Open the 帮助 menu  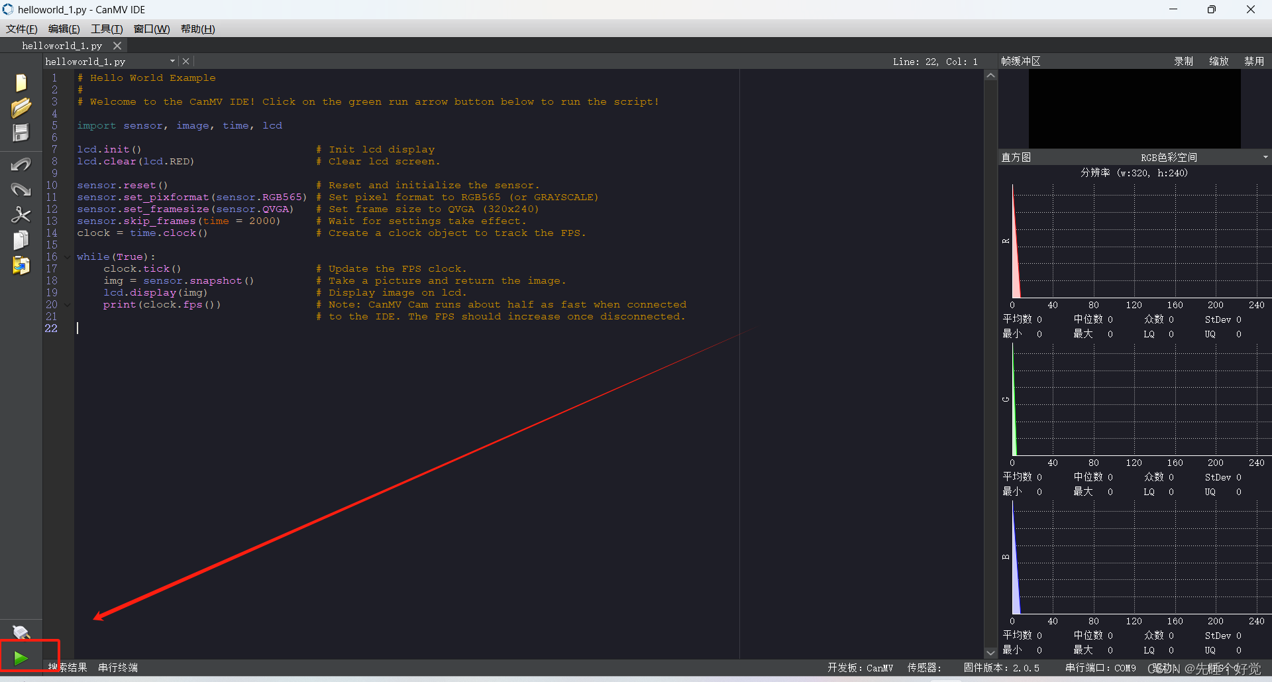(197, 28)
